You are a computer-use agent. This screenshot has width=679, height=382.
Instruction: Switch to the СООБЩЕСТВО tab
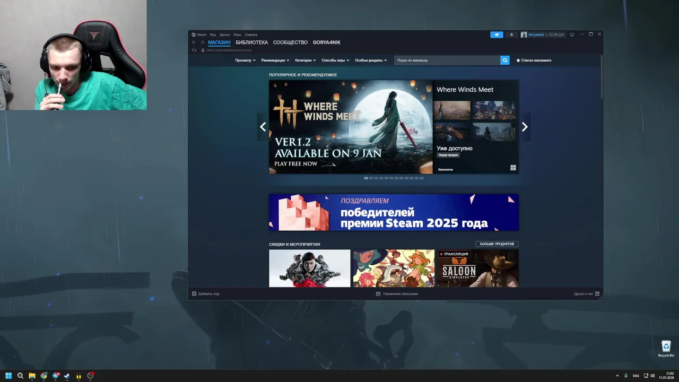[290, 42]
